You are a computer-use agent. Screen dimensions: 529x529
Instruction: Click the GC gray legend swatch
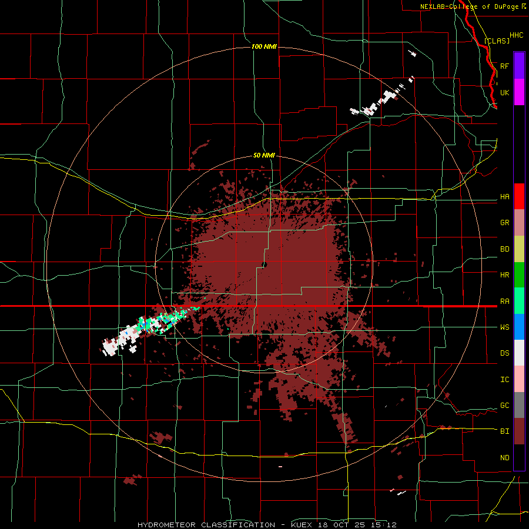point(519,405)
